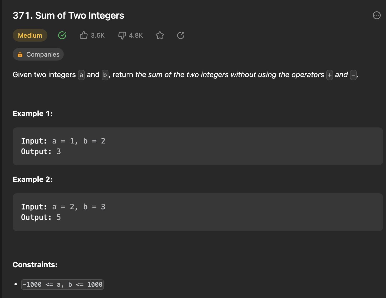The width and height of the screenshot is (386, 298).
Task: Click the 4.8K dislikes count
Action: [136, 36]
